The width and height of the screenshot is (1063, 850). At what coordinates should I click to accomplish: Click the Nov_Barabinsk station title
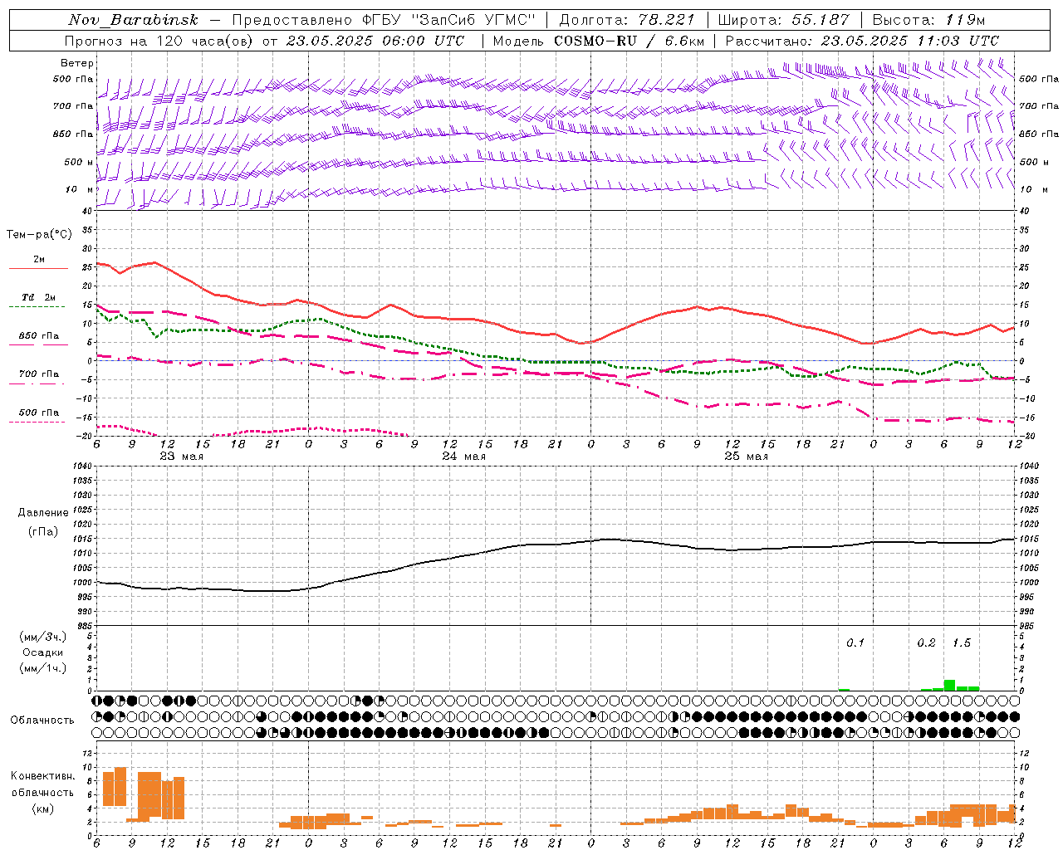click(134, 20)
